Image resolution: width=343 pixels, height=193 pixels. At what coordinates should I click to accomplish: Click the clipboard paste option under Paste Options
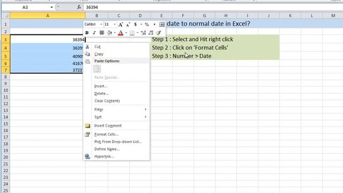(x=97, y=69)
